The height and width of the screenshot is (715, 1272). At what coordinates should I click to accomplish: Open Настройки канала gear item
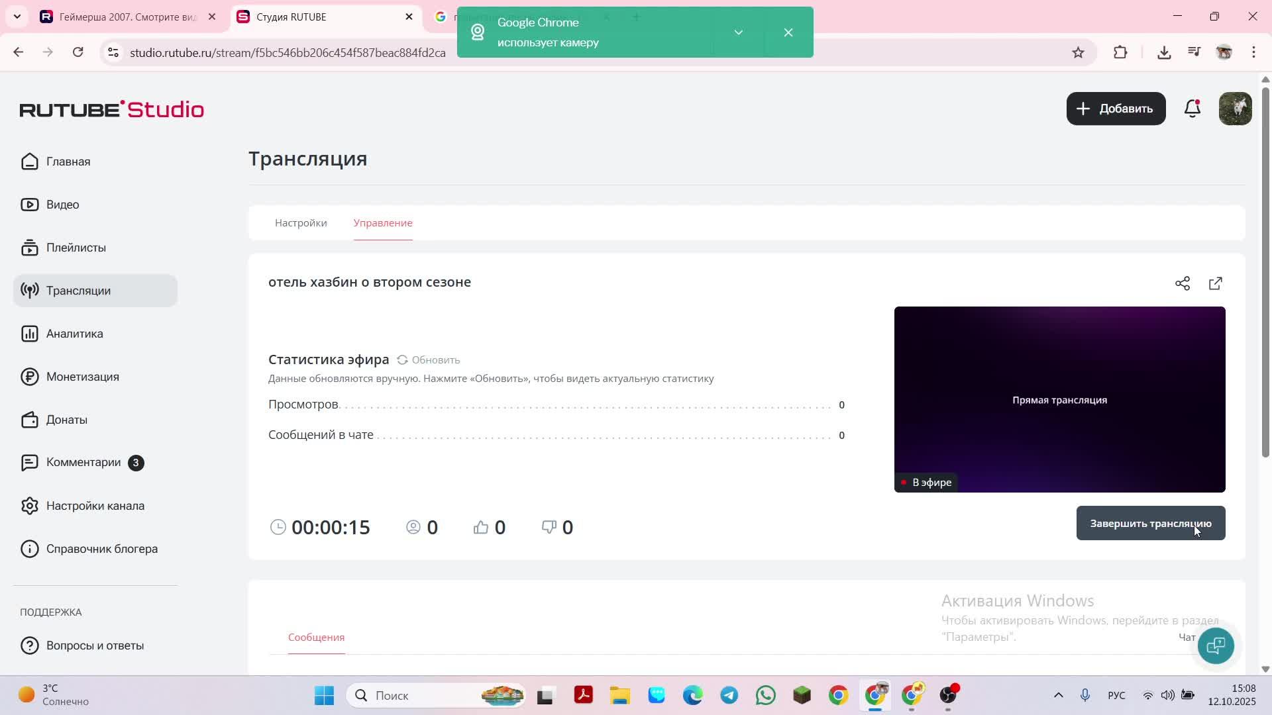click(95, 506)
